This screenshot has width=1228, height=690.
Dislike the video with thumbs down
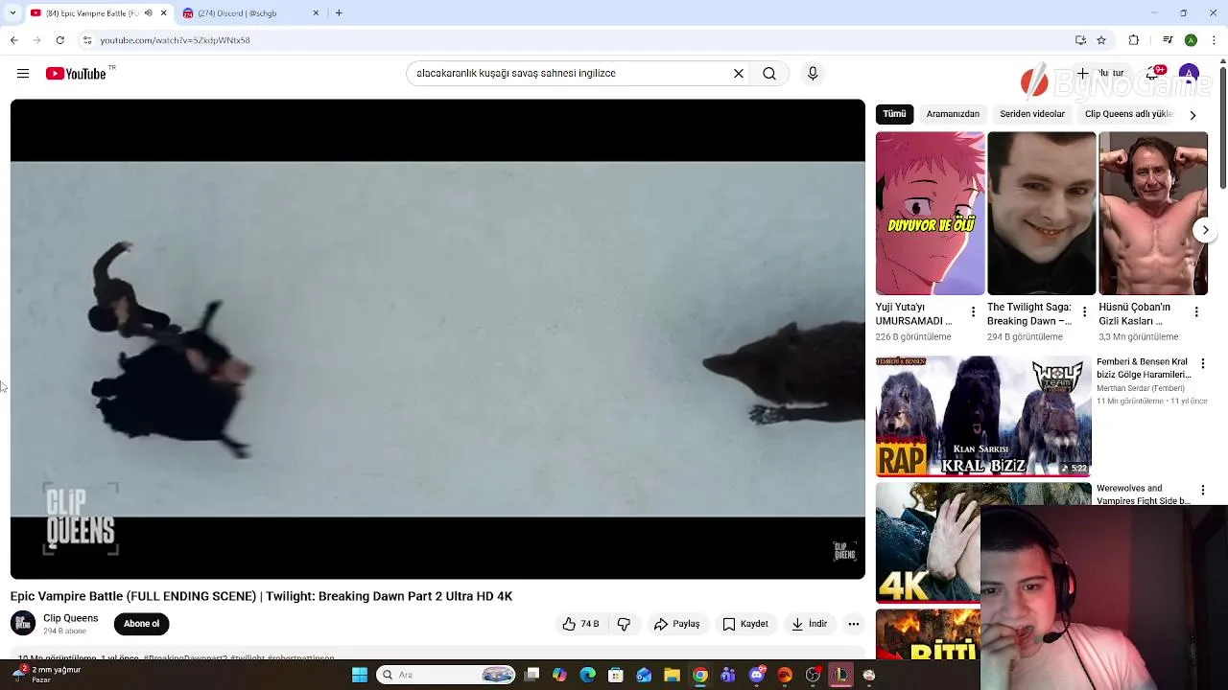[624, 624]
